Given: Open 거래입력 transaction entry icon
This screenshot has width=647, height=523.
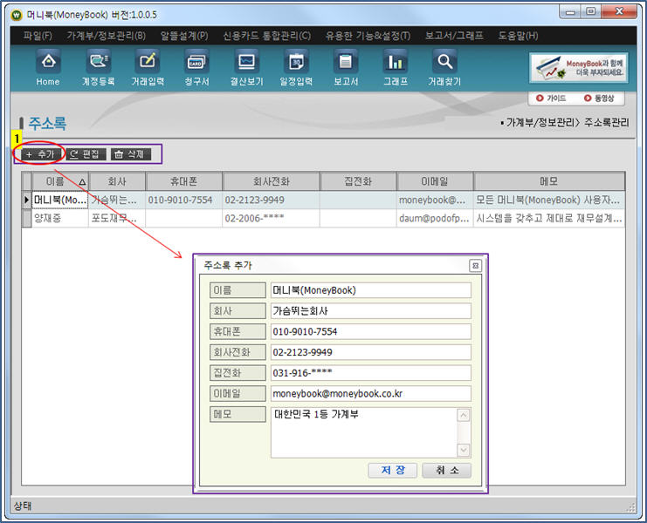Looking at the screenshot, I should pos(148,67).
